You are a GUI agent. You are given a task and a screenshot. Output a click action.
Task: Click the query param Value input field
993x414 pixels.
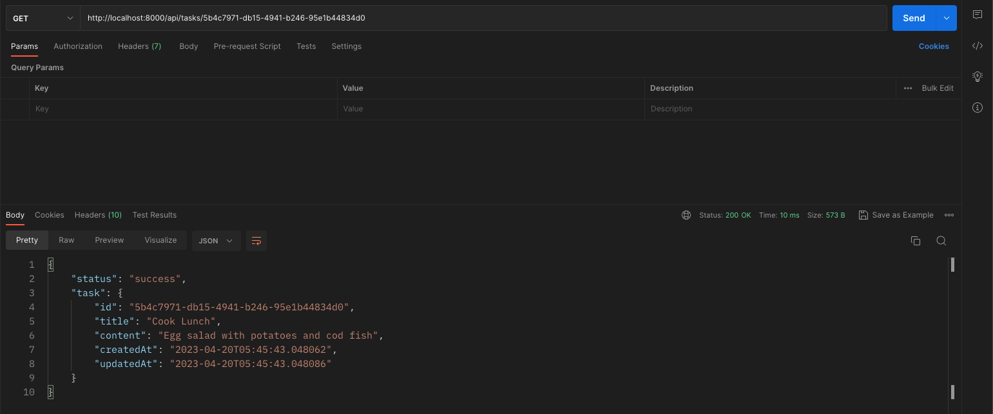(x=490, y=109)
